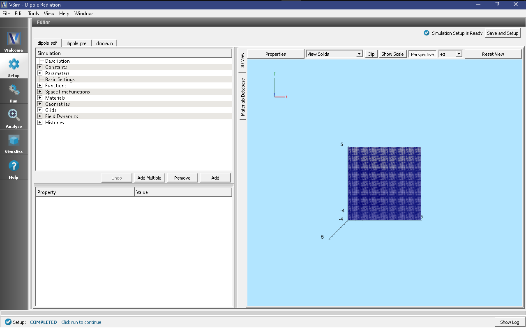Click the setup completed checkmark icon

[8, 322]
